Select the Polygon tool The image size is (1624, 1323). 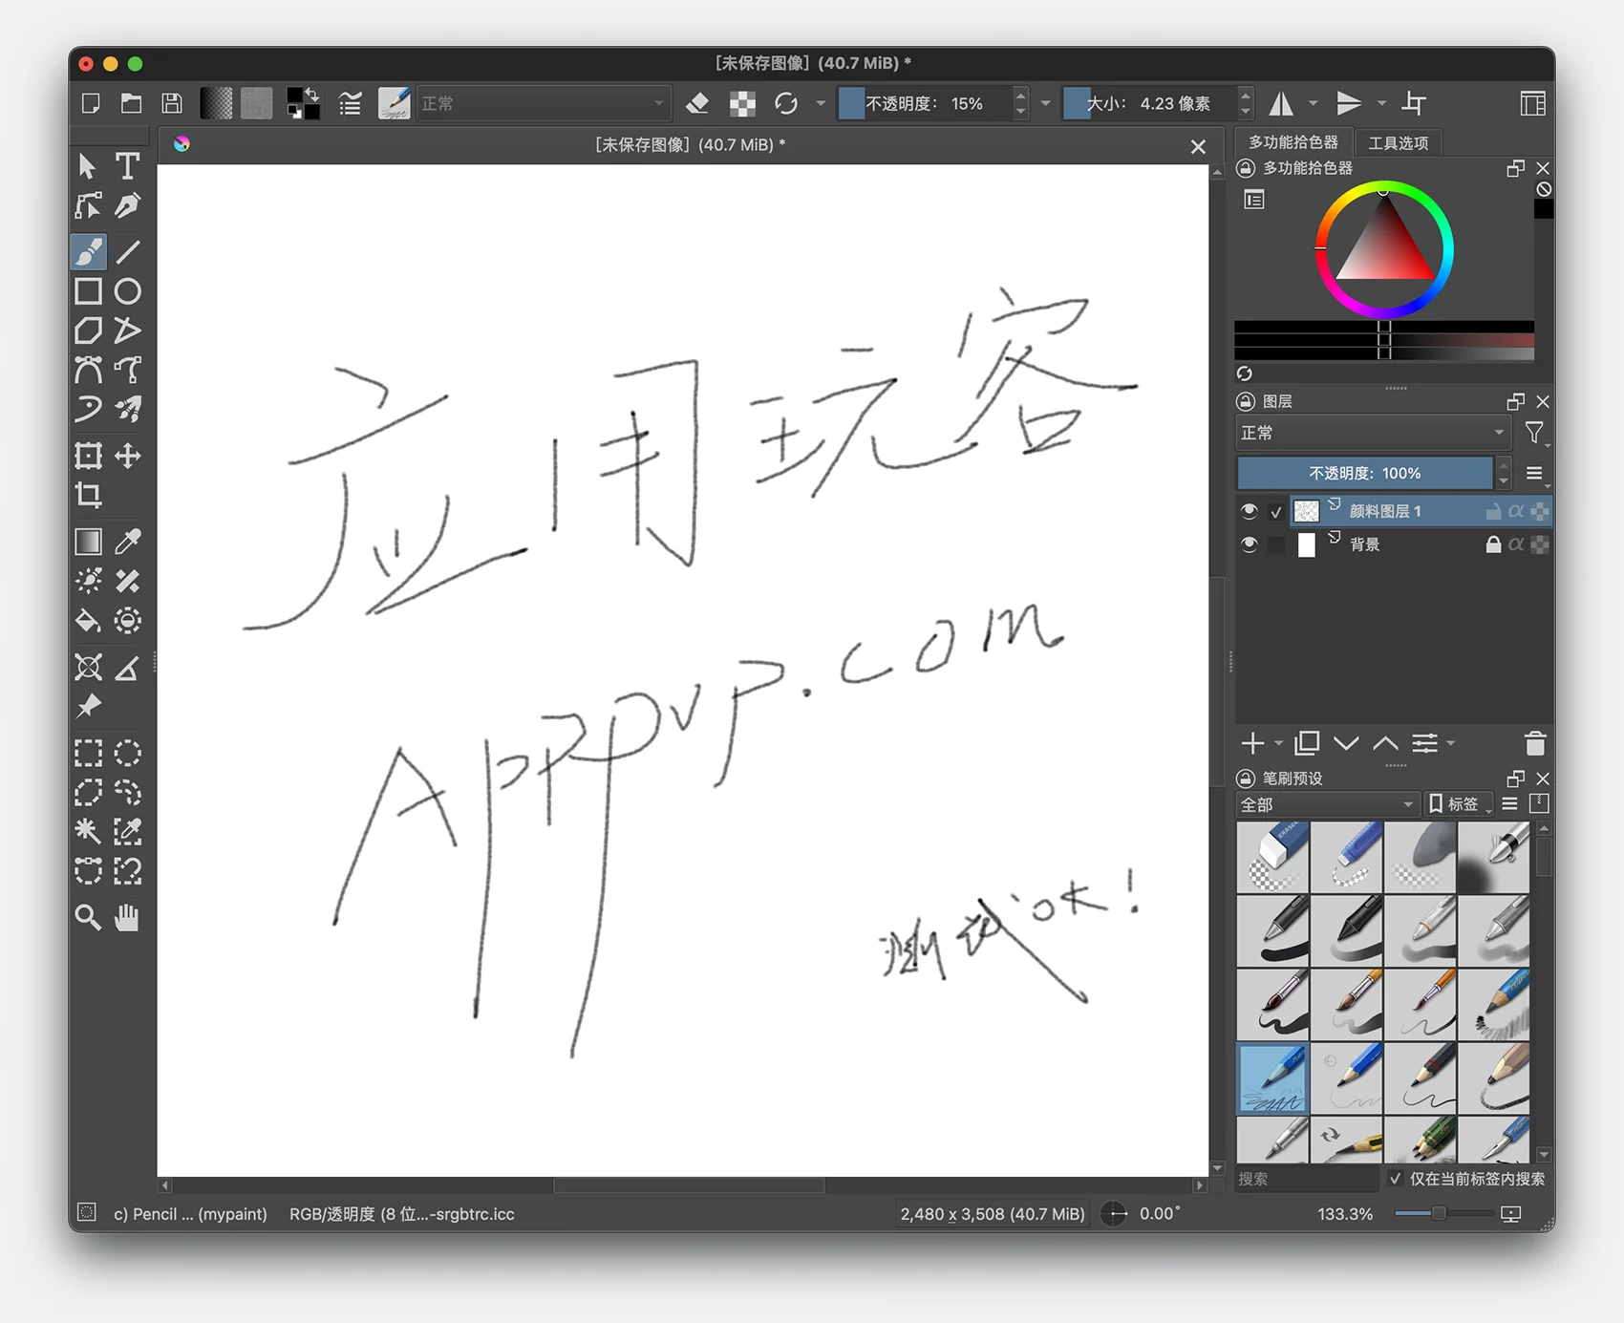(x=89, y=331)
